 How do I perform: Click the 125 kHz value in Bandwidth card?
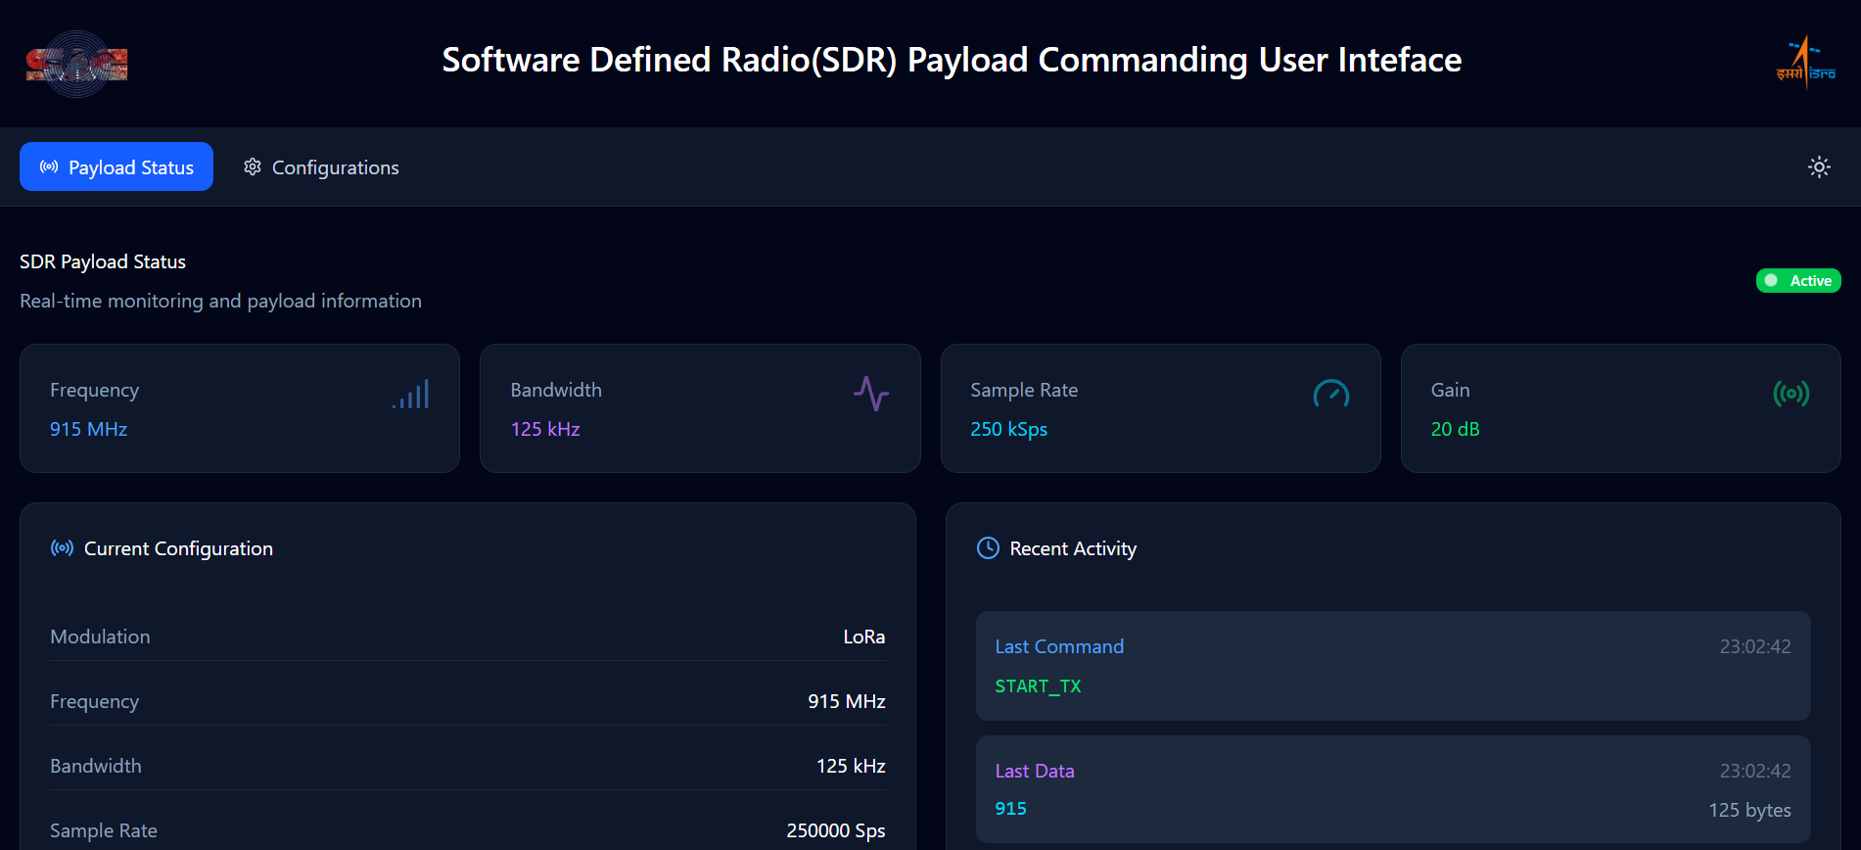tap(545, 429)
